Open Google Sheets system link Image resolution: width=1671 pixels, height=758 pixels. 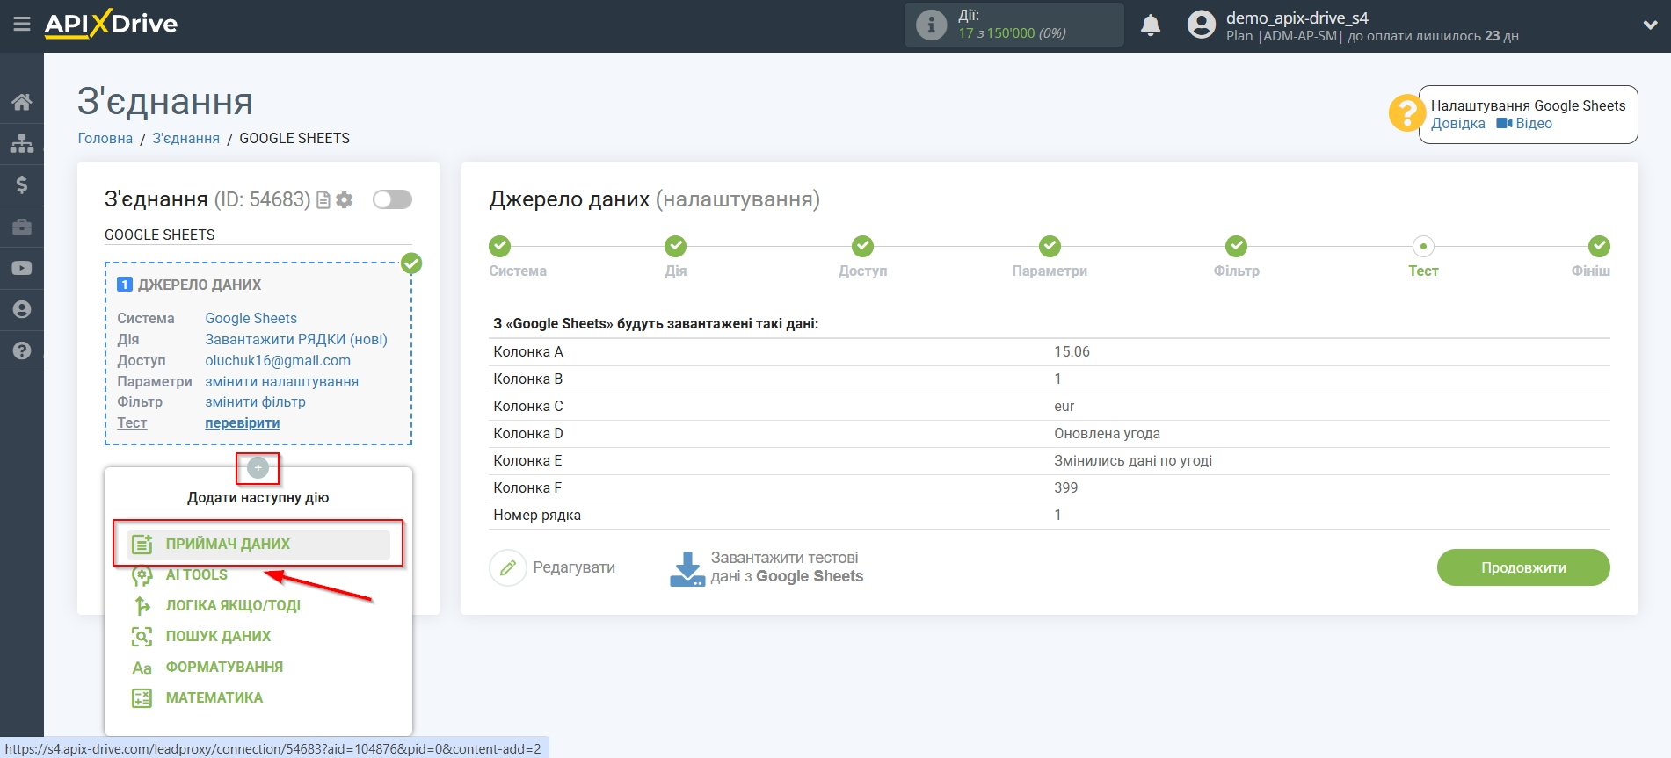click(x=251, y=318)
